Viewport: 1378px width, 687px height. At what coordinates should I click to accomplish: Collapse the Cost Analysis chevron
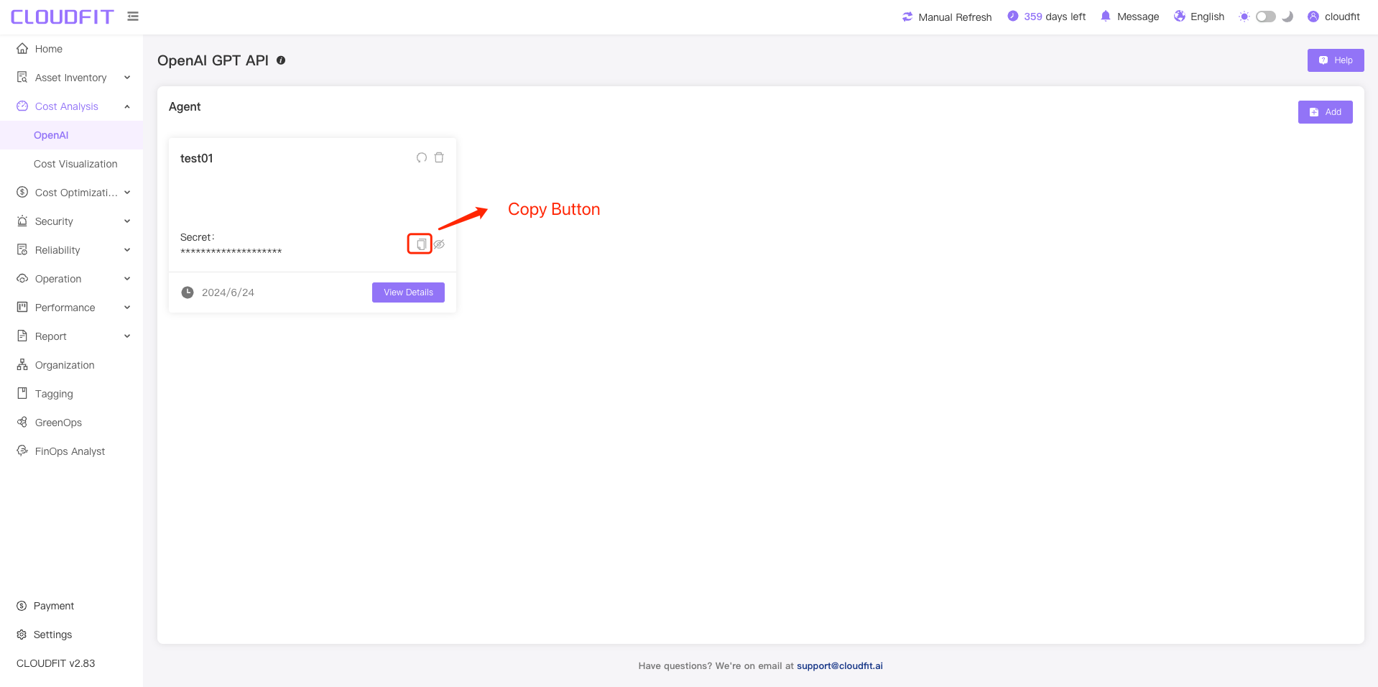[x=127, y=106]
